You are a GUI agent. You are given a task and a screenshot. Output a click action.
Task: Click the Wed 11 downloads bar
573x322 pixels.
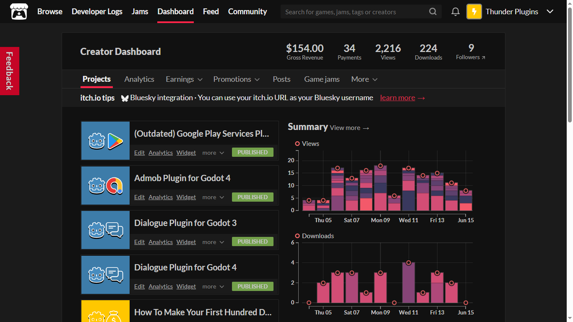click(409, 283)
